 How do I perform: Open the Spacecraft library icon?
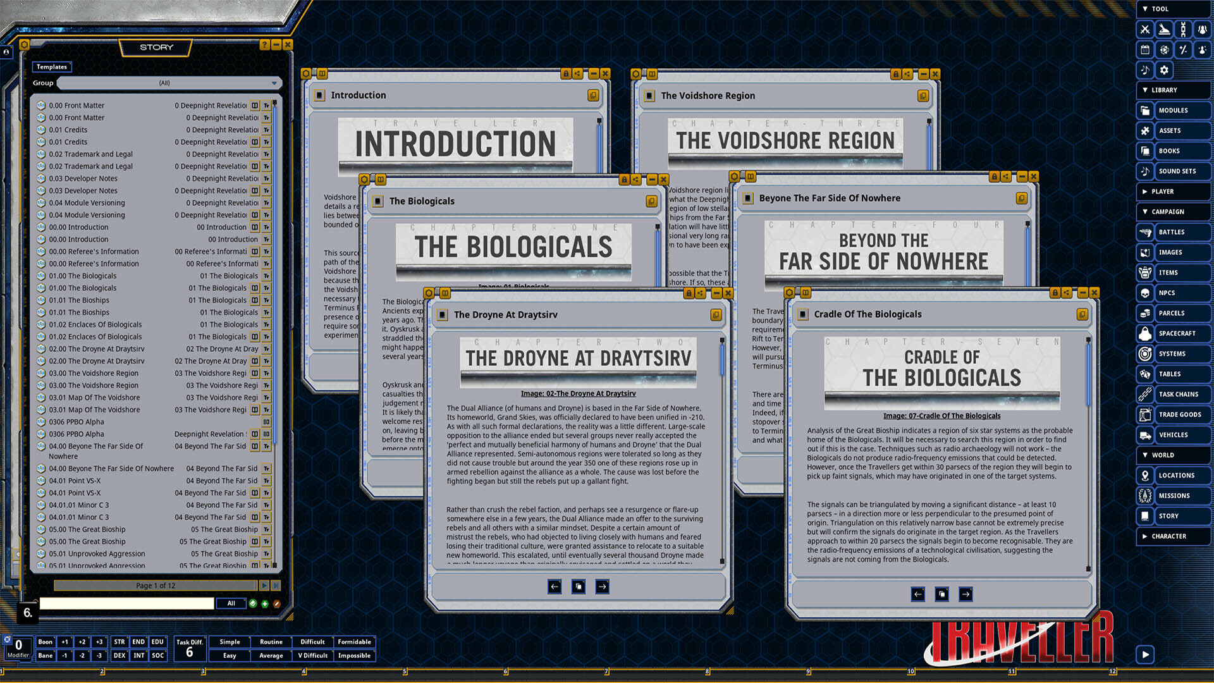coord(1145,333)
